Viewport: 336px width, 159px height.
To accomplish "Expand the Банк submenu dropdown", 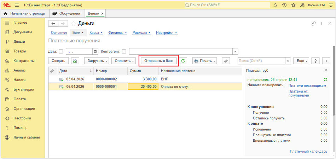I will click(78, 33).
